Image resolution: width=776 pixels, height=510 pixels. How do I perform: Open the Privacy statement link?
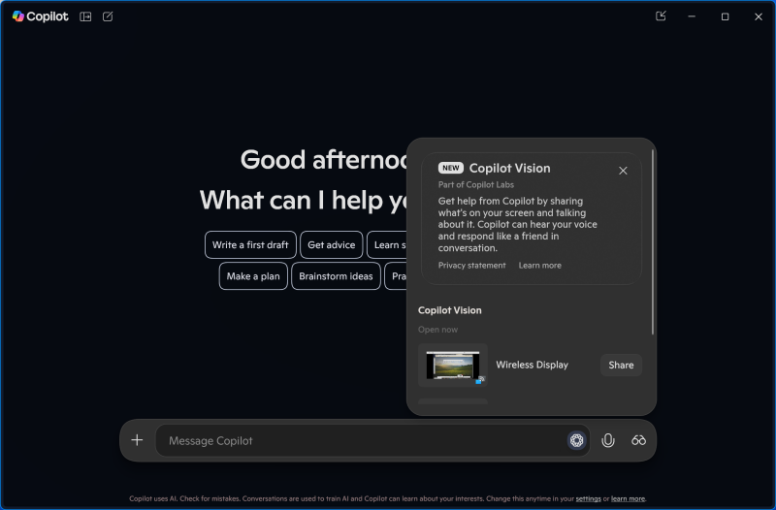471,266
